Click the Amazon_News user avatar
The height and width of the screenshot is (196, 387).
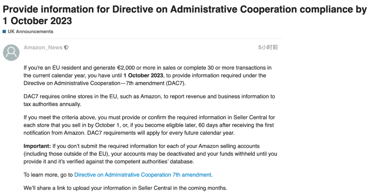pyautogui.click(x=11, y=53)
